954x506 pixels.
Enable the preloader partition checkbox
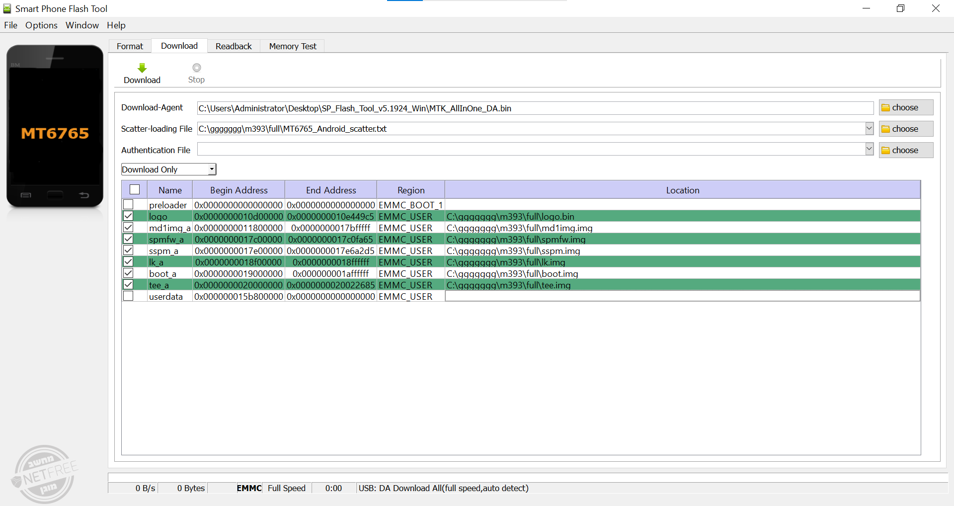tap(129, 204)
